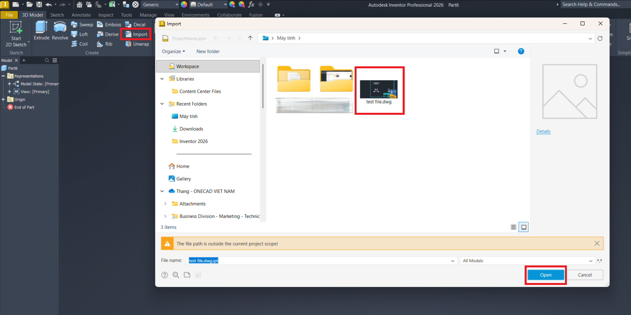Open a file from Quick Access toolbar
The height and width of the screenshot is (315, 631).
(x=29, y=5)
